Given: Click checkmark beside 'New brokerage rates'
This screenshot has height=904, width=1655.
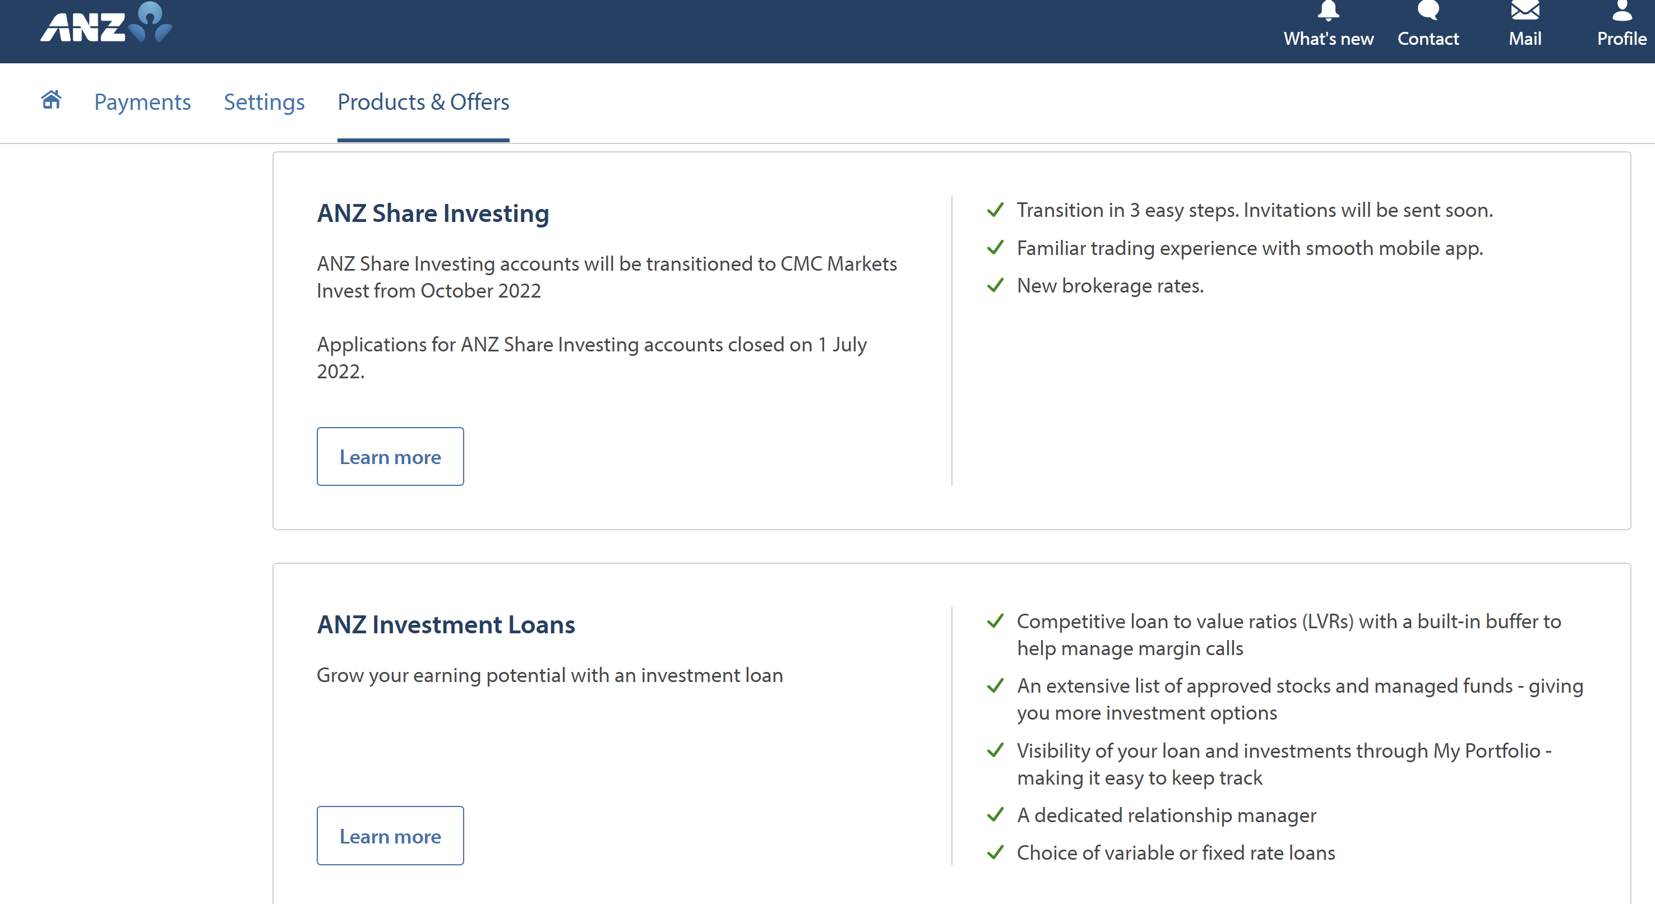Looking at the screenshot, I should point(995,285).
